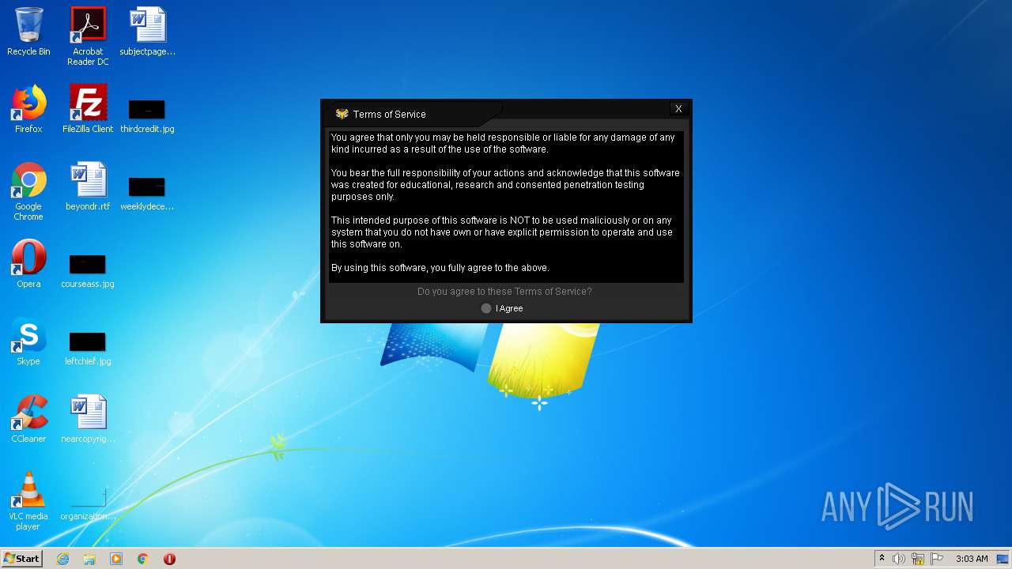Close the Terms of Service dialog
The width and height of the screenshot is (1012, 569).
(678, 109)
